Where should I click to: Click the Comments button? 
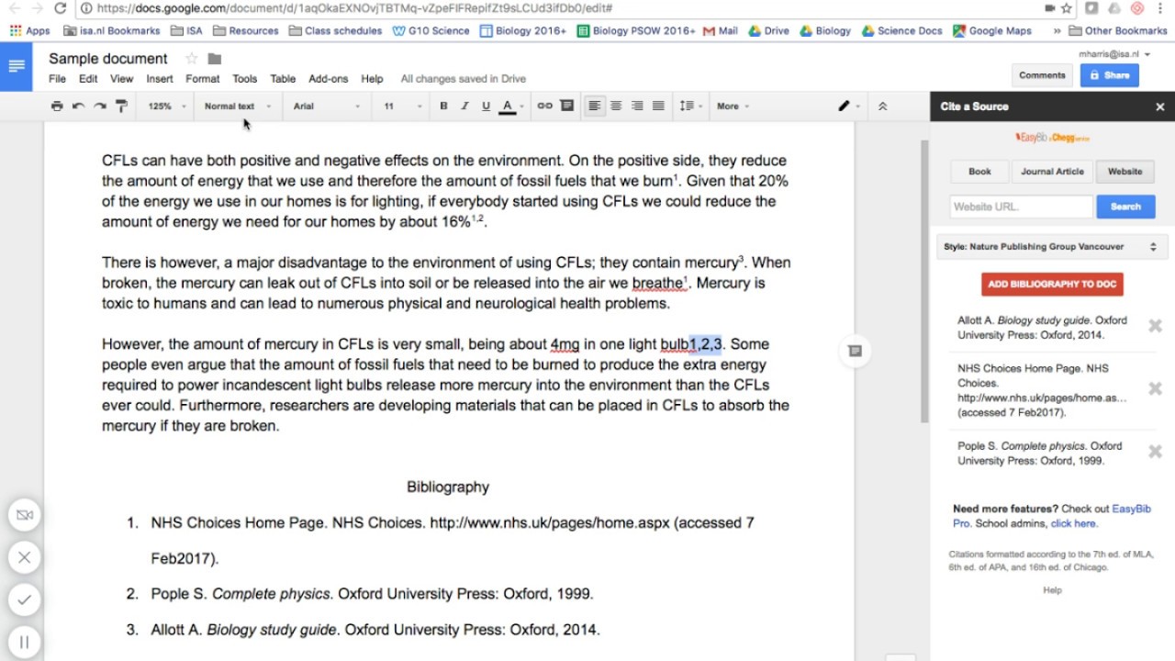click(x=1042, y=75)
